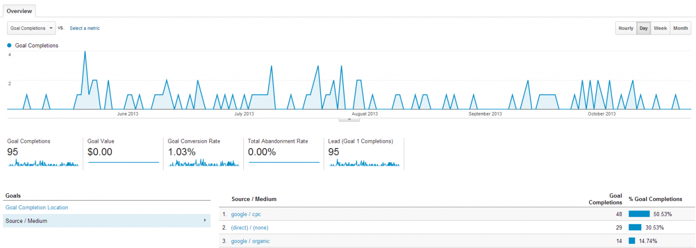Open the google / organic source link
The width and height of the screenshot is (696, 248).
251,241
